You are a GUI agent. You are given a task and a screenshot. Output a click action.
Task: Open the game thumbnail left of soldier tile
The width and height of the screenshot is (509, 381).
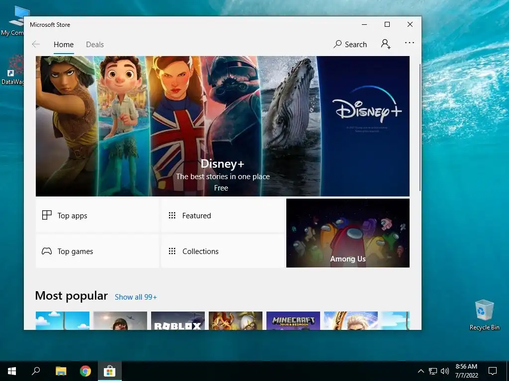tap(62, 321)
